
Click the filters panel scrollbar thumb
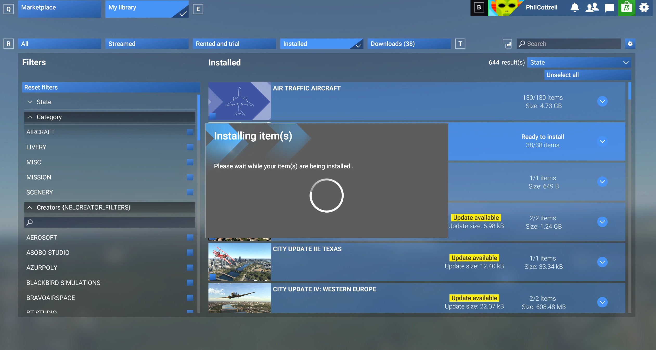tap(199, 117)
